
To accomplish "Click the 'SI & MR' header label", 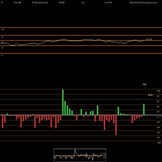I will click(x=17, y=3).
